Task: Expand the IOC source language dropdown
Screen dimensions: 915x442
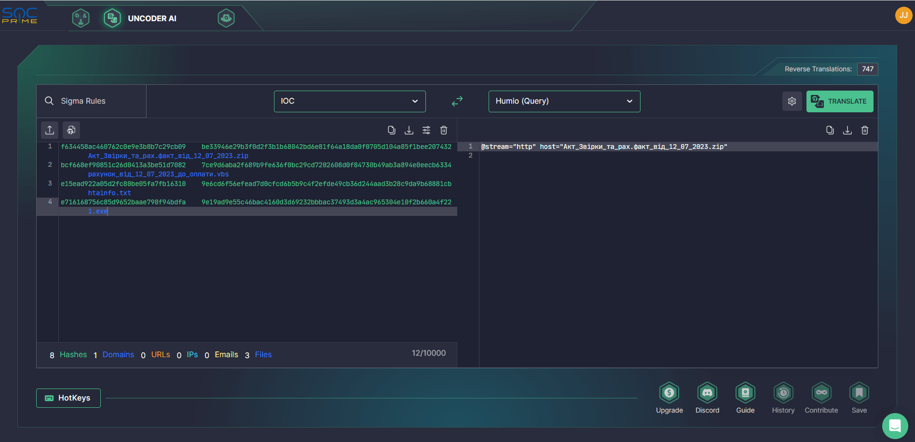Action: click(349, 101)
